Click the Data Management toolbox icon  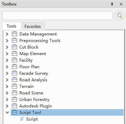pyautogui.click(x=14, y=34)
